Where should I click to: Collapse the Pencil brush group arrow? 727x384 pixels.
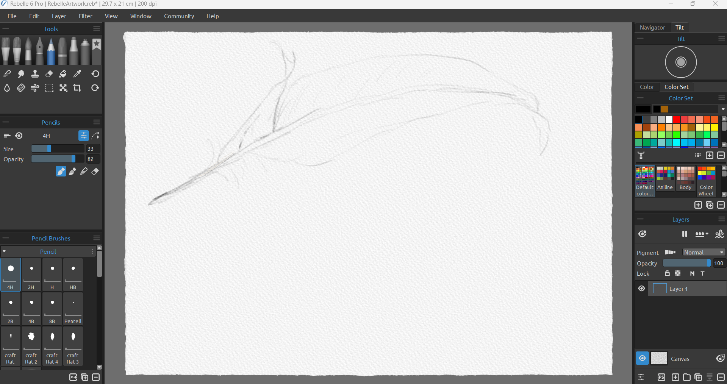(x=4, y=251)
